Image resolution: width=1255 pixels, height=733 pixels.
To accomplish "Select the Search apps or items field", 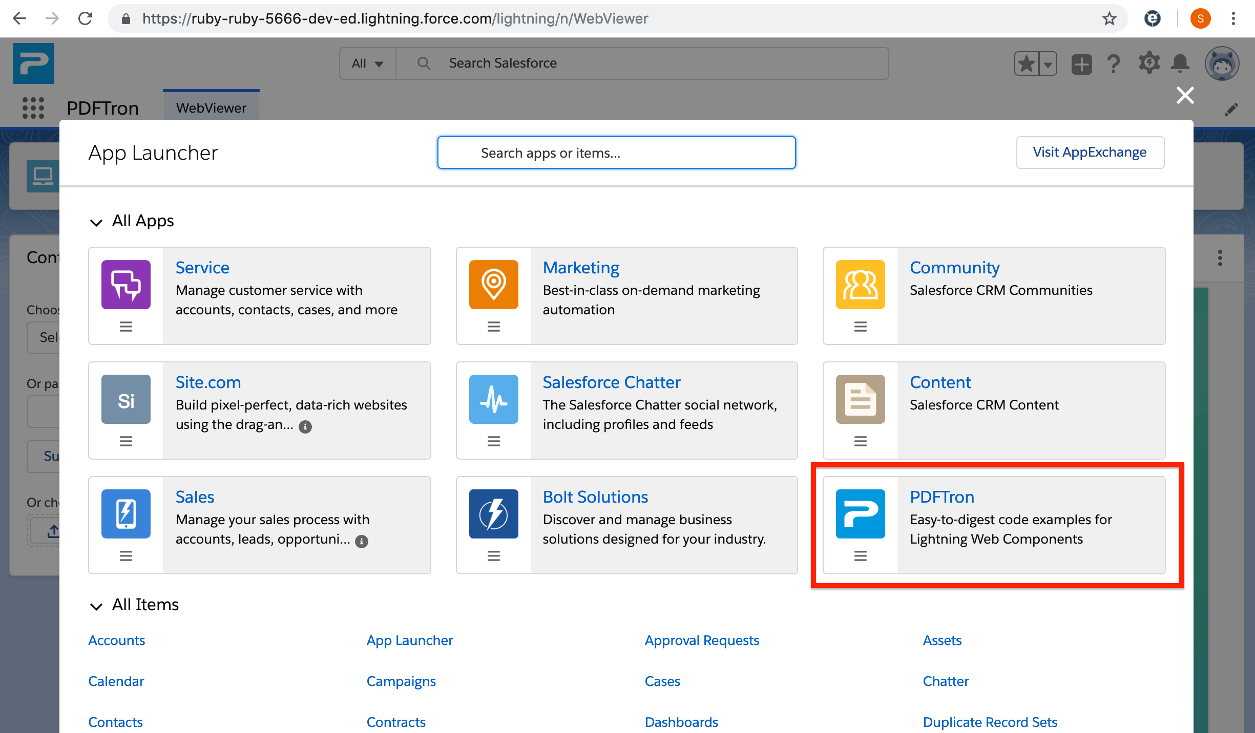I will 615,152.
